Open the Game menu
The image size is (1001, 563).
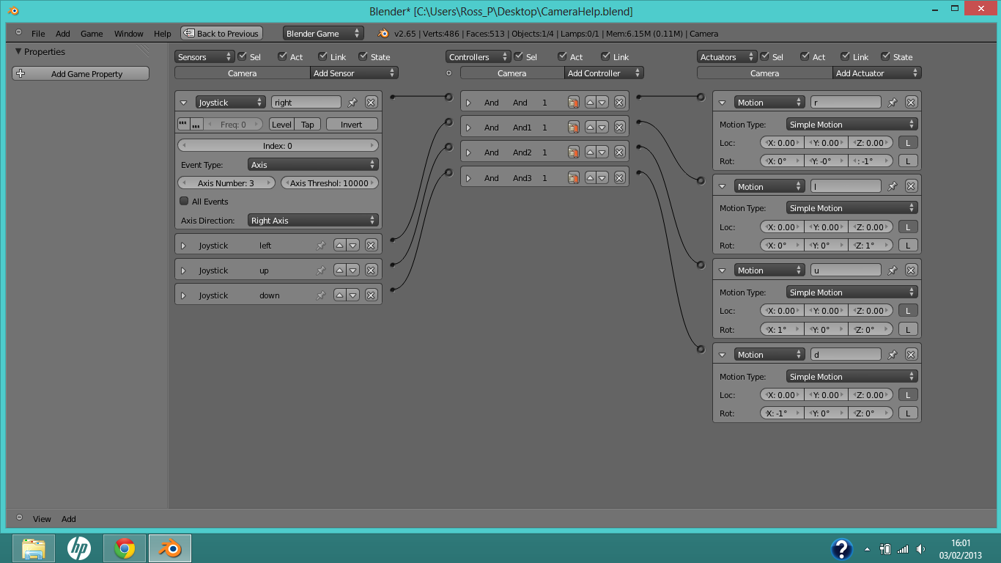coord(92,34)
